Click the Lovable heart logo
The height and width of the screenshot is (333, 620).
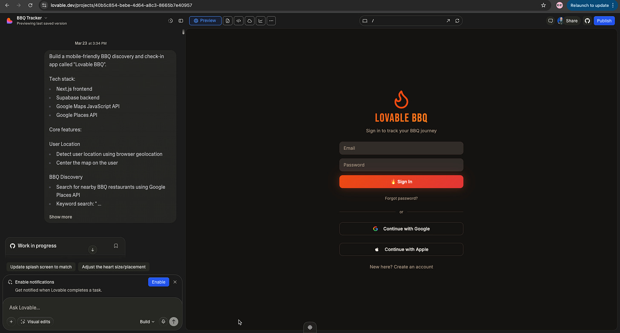coord(9,20)
